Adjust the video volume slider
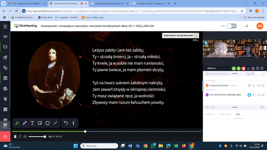This screenshot has height=150, width=267. 37,136
